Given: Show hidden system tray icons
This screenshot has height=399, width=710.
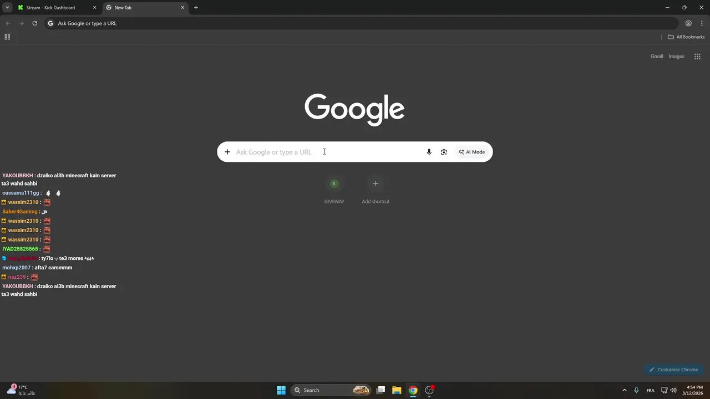Looking at the screenshot, I should [624, 390].
